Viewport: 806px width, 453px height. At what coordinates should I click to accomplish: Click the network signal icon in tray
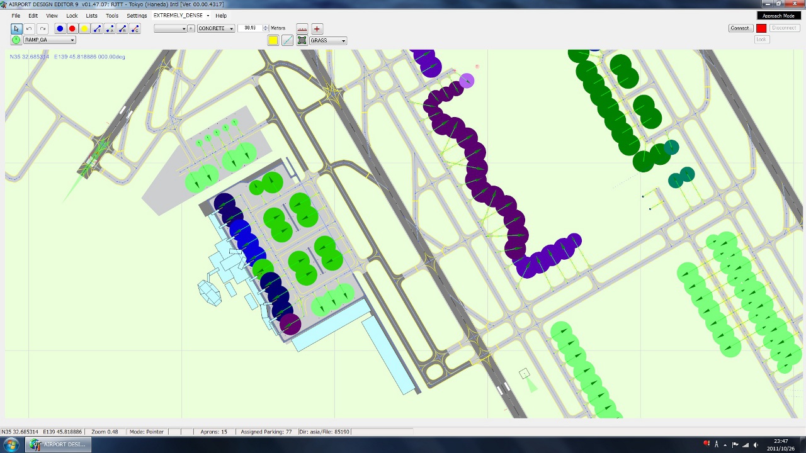746,445
